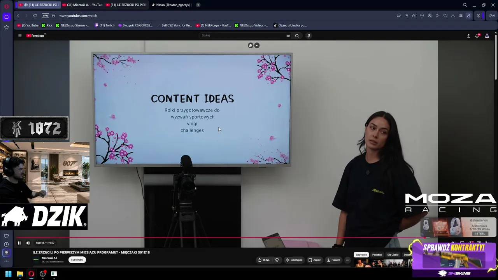Open the edit page note icon
This screenshot has height=280, width=498.
(x=407, y=16)
